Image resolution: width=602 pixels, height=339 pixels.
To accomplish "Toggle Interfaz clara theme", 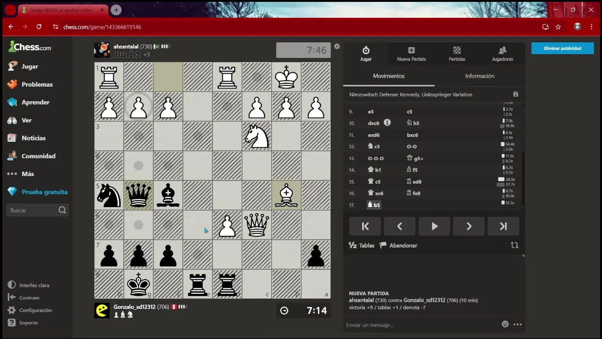I will 29,285.
